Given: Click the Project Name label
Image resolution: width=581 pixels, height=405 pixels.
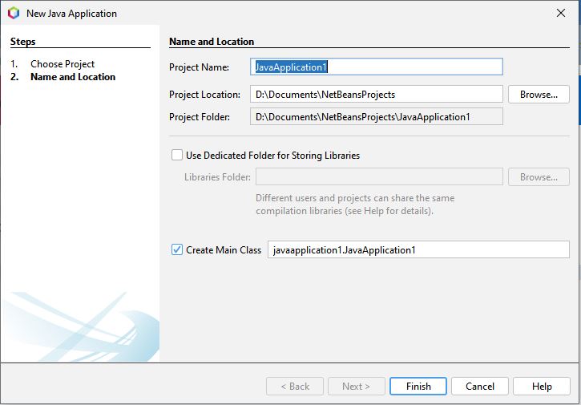Looking at the screenshot, I should (x=199, y=67).
